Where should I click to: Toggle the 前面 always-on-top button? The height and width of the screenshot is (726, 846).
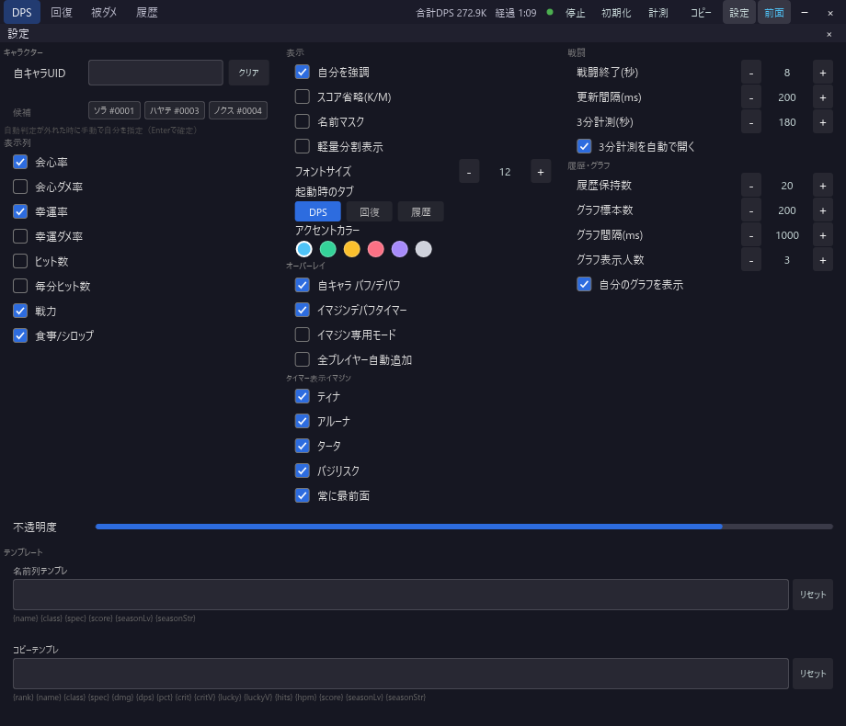774,13
